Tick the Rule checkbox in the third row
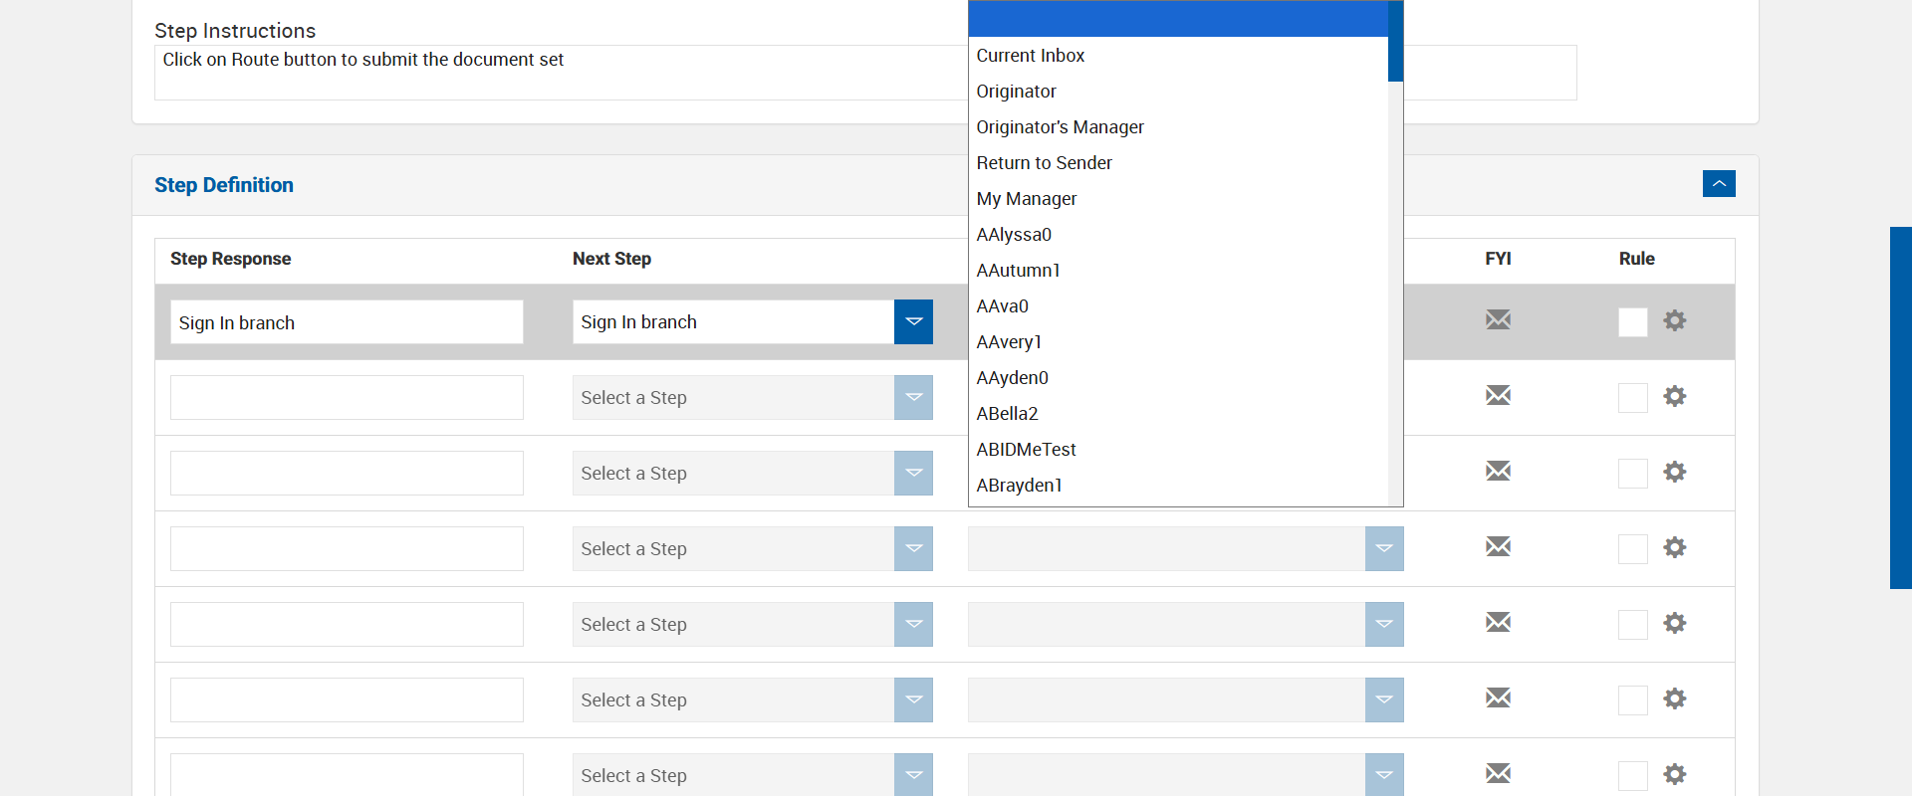Viewport: 1912px width, 796px height. 1633,474
